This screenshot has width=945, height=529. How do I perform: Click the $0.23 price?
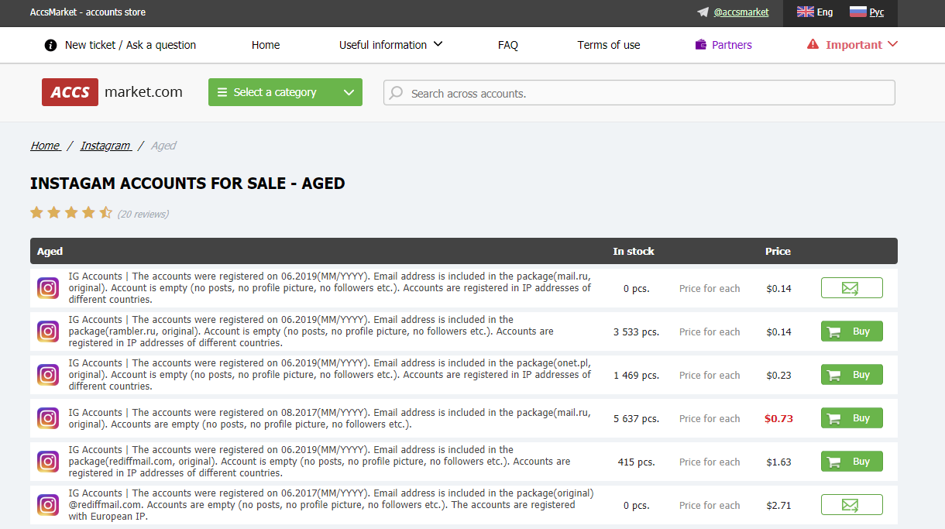tap(778, 376)
